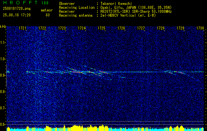This screenshot has height=131, width=207.
Task: Click the Receiving Location label
Action: click(x=77, y=8)
